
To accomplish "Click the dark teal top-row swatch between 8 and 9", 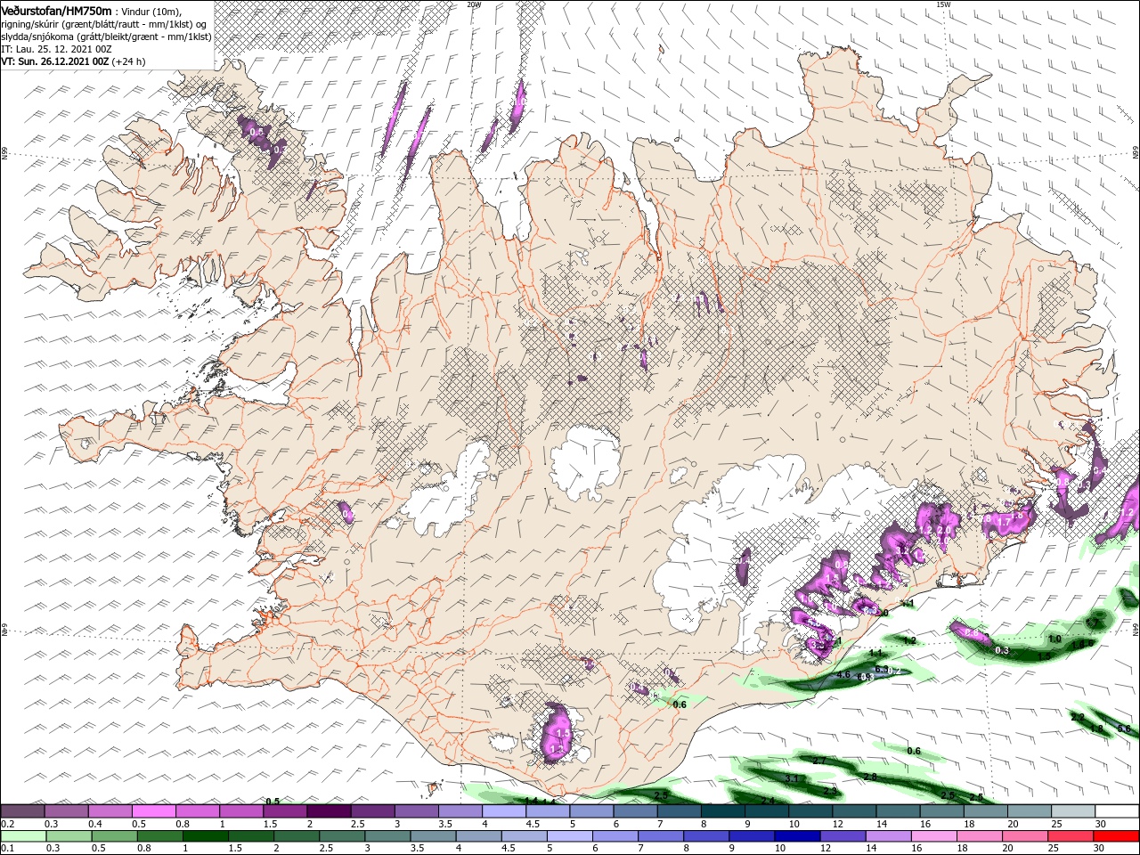I will (723, 811).
